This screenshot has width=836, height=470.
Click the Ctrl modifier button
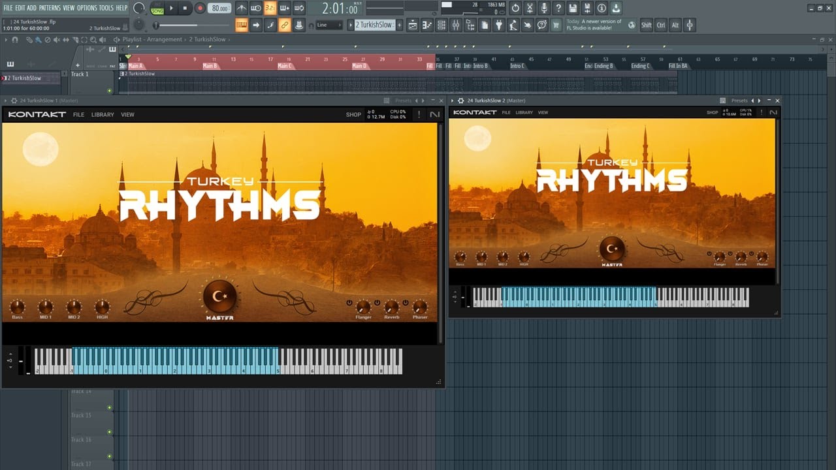point(661,25)
